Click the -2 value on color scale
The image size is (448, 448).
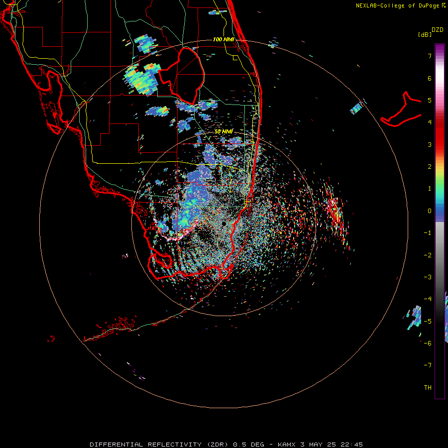tap(428, 255)
